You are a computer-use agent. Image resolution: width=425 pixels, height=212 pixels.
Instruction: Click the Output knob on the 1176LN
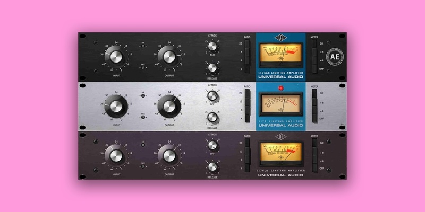coord(169,156)
